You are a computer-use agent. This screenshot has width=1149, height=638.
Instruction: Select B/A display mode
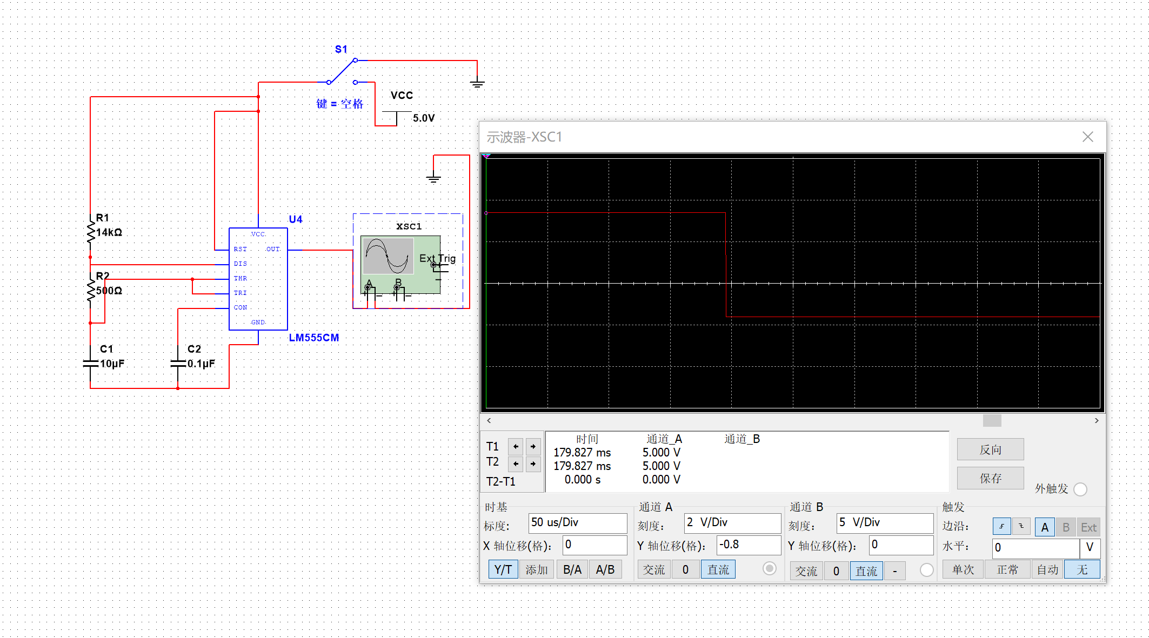point(572,569)
